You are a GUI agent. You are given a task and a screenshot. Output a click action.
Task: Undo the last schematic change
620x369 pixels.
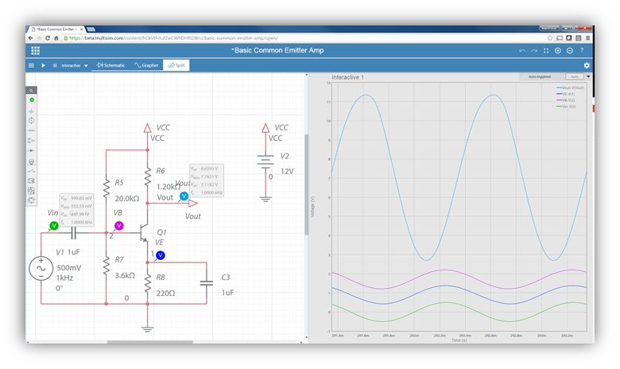click(522, 51)
